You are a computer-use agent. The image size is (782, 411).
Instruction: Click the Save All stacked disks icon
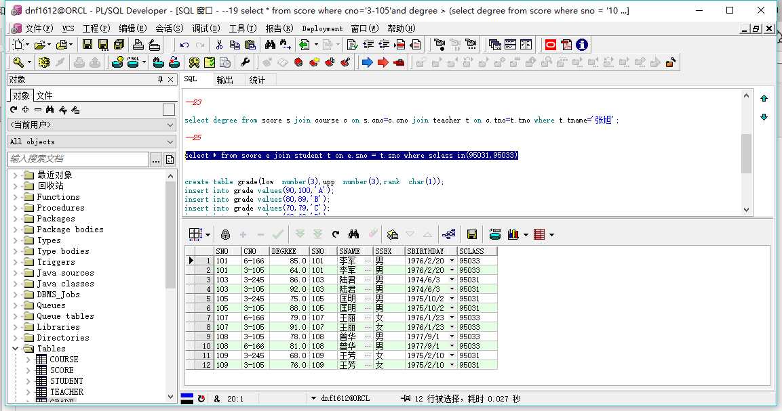(x=119, y=45)
